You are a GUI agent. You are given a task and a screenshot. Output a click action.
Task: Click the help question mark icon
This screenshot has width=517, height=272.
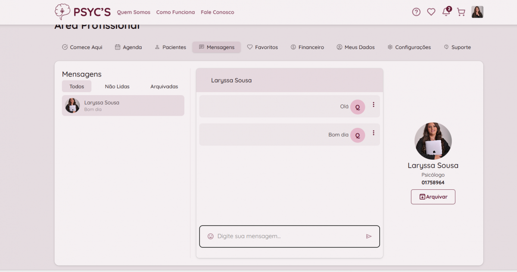coord(416,12)
